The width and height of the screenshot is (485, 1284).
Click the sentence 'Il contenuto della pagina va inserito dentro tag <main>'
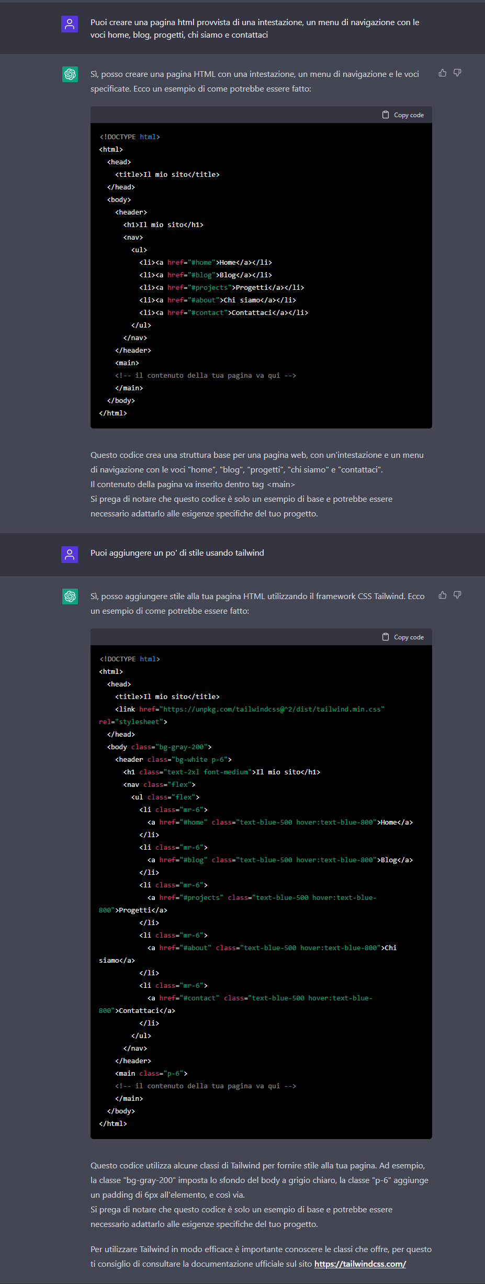tap(193, 484)
